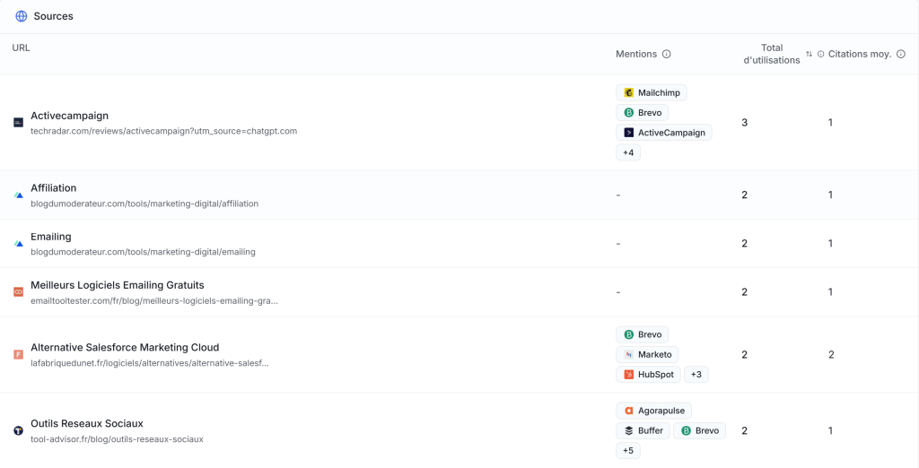Sort by Total d'utilisations arrows icon

click(809, 54)
